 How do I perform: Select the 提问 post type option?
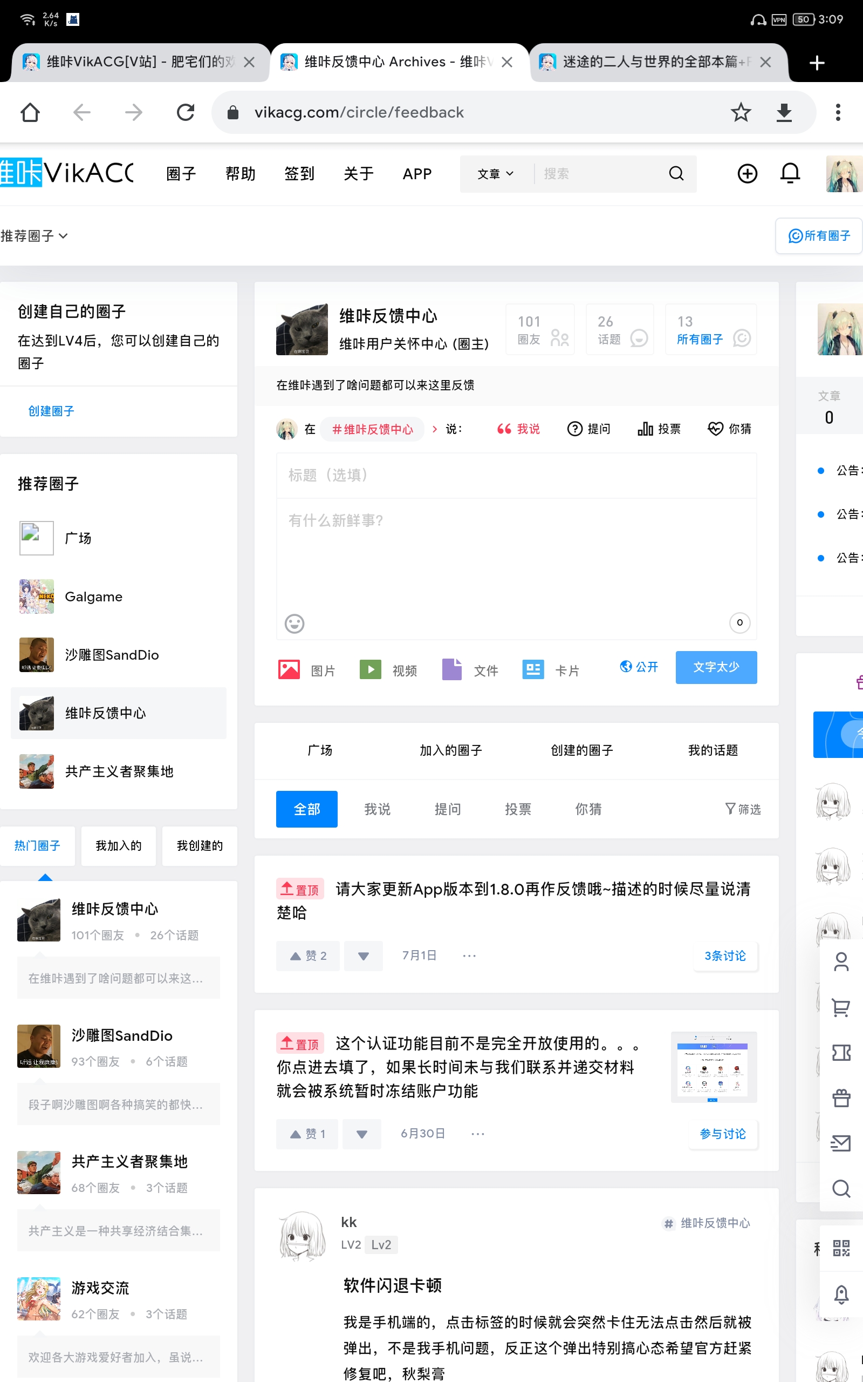pos(589,429)
